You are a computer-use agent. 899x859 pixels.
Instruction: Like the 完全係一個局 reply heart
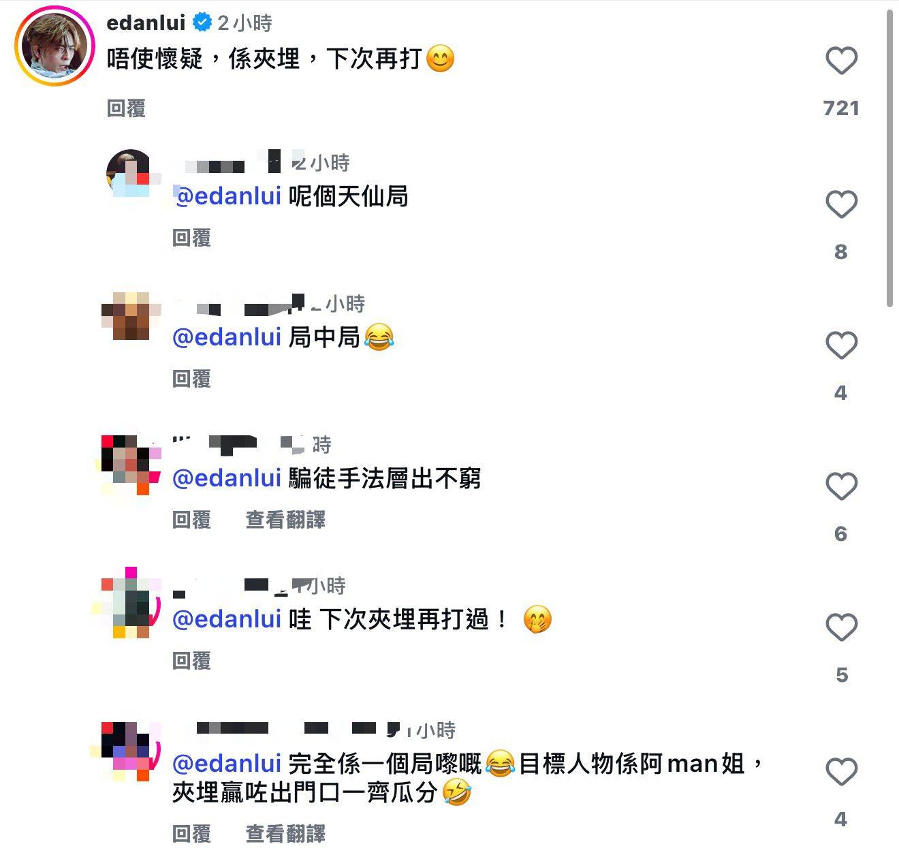pyautogui.click(x=841, y=772)
